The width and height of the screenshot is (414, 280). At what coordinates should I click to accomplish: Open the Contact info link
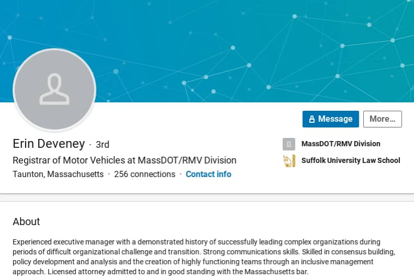(x=208, y=174)
